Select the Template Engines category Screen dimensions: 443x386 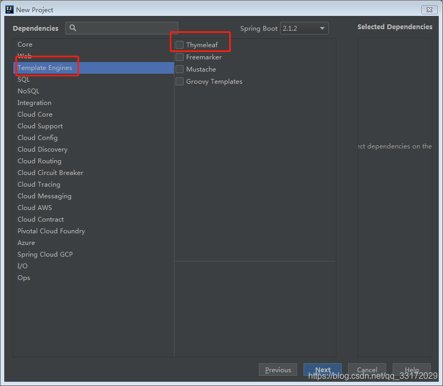click(x=93, y=68)
